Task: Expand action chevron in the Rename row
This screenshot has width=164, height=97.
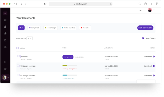Action: [154, 57]
